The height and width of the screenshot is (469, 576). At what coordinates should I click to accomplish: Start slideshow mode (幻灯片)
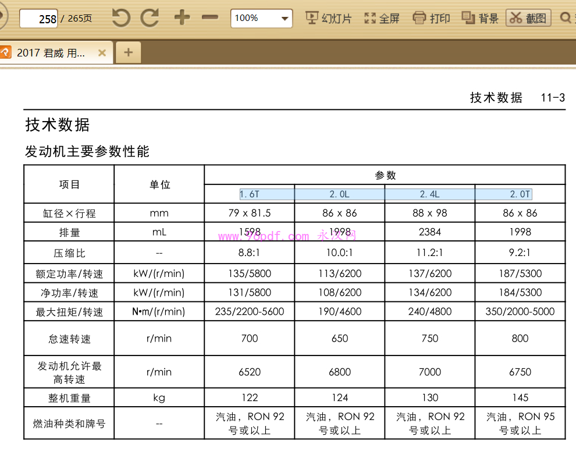pyautogui.click(x=329, y=18)
